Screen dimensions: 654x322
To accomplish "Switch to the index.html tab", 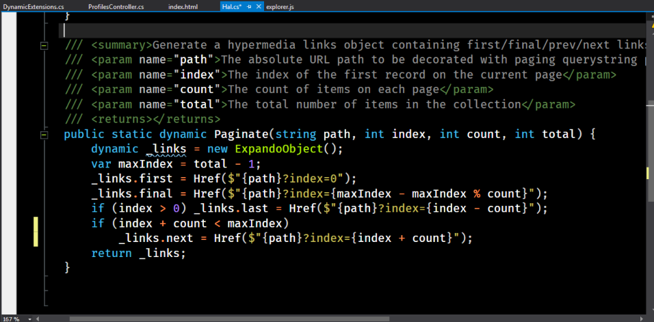I will pos(183,7).
